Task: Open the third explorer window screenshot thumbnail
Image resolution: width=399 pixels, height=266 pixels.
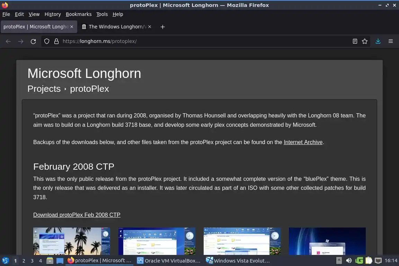Action: pos(242,241)
